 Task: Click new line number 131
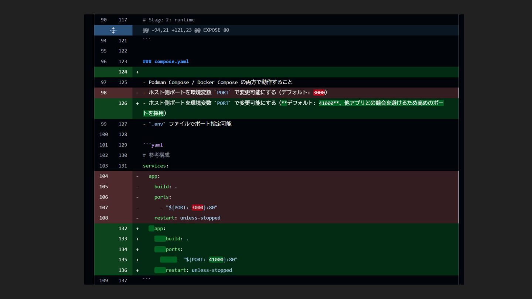123,166
